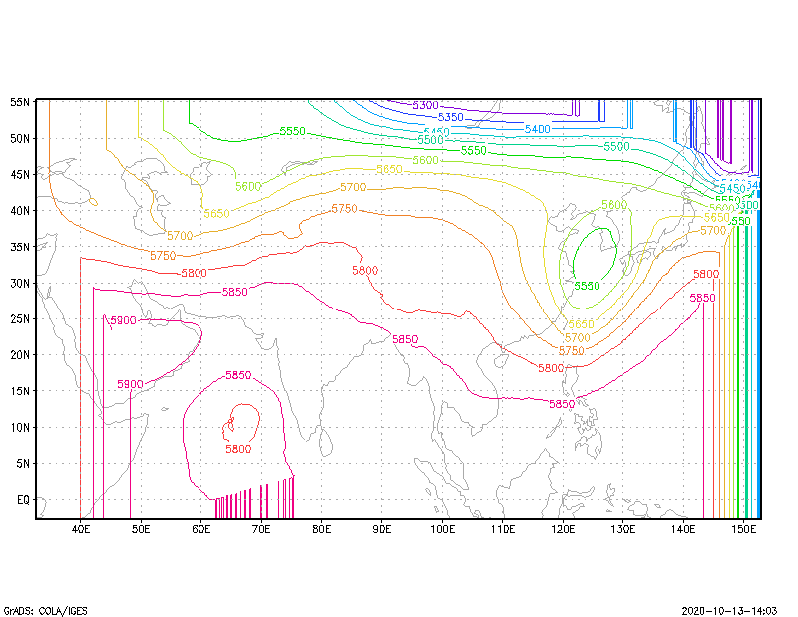798x617 pixels.
Task: Select the 130E longitude axis label
Action: (622, 529)
